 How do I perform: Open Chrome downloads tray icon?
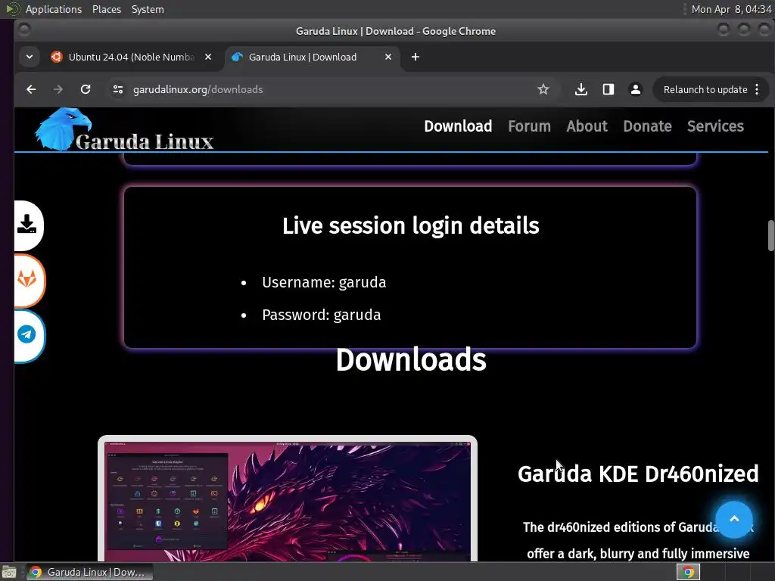tap(581, 89)
